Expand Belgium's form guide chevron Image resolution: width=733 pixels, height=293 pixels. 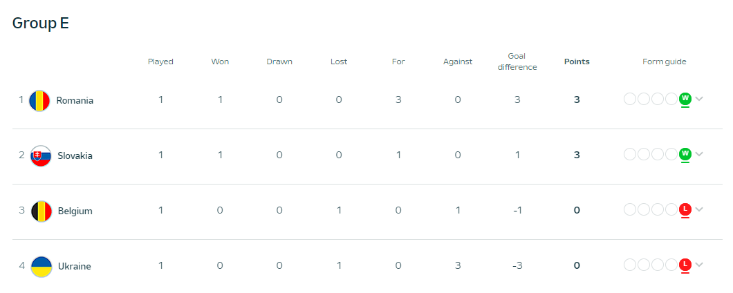[699, 209]
